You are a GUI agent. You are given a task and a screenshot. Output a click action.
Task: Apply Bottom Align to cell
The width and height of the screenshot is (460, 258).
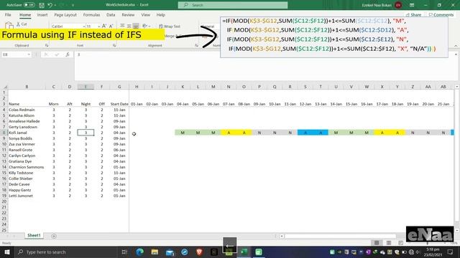(x=136, y=26)
